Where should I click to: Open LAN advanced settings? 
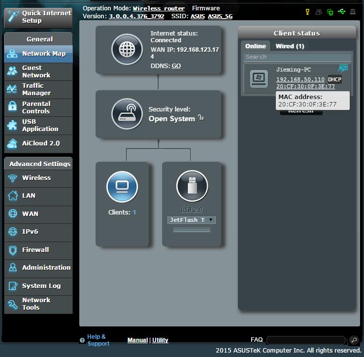click(x=38, y=196)
